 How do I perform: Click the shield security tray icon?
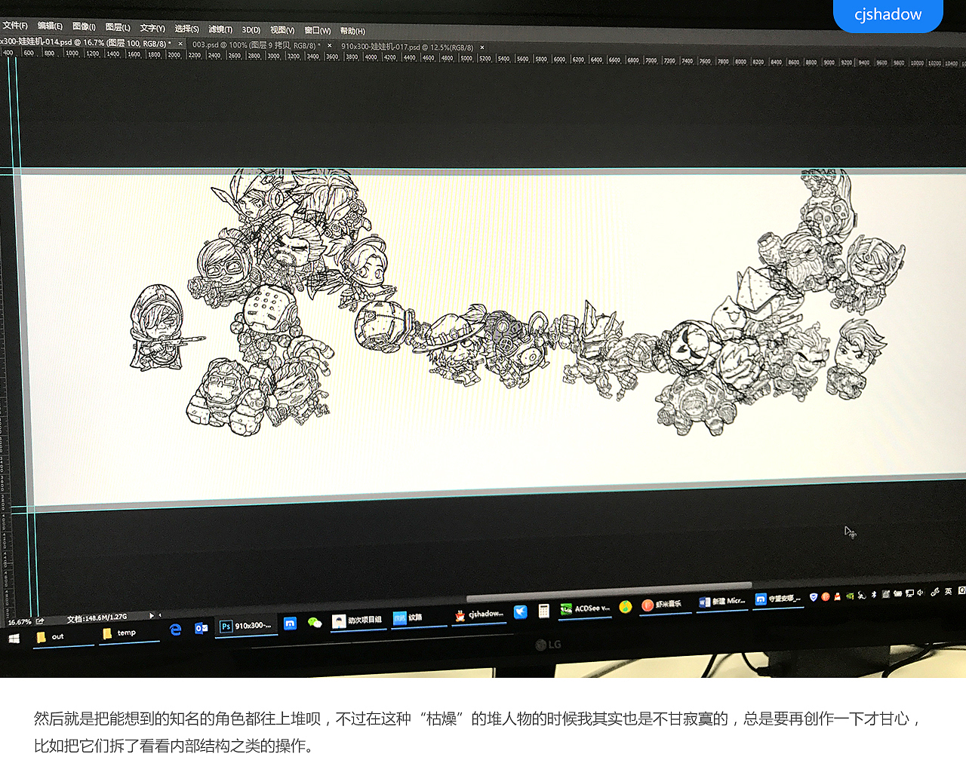pos(814,596)
